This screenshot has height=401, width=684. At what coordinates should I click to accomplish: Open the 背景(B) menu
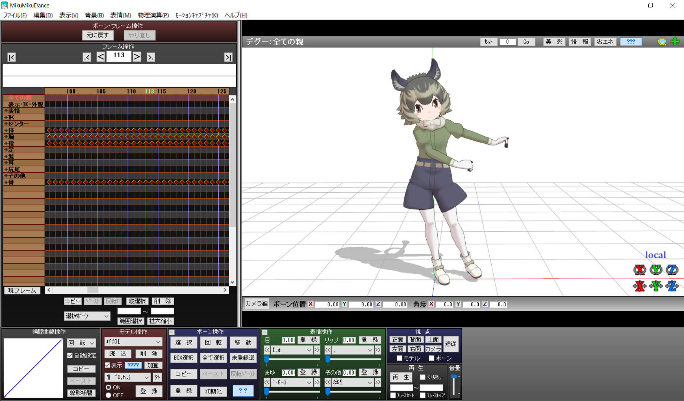click(94, 15)
